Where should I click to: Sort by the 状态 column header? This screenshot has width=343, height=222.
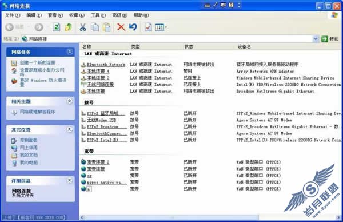(x=189, y=47)
